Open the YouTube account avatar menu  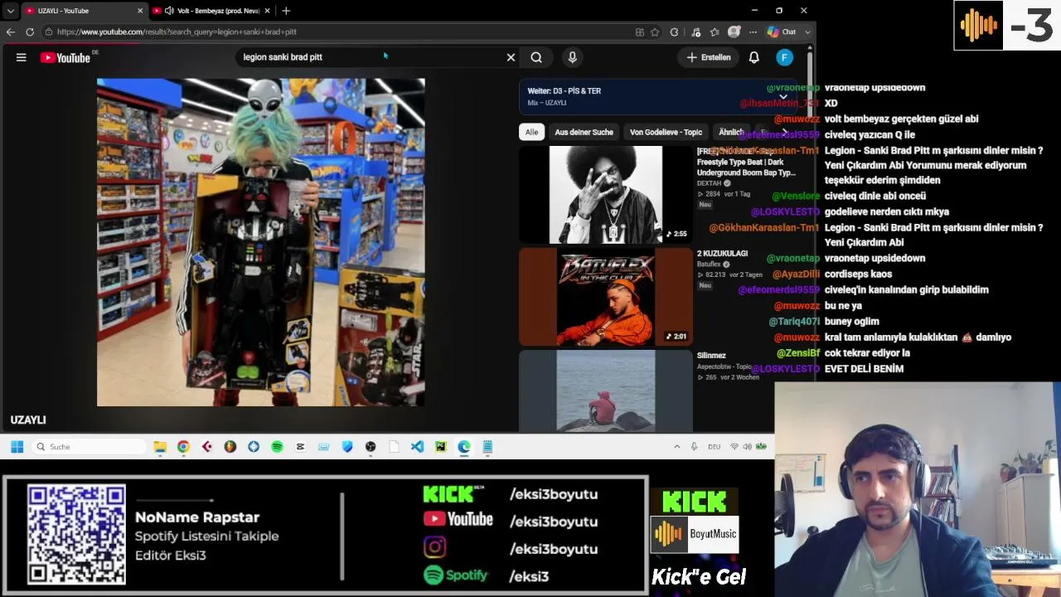[x=784, y=57]
